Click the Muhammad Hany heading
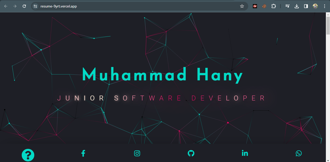330x162 pixels. pyautogui.click(x=163, y=75)
